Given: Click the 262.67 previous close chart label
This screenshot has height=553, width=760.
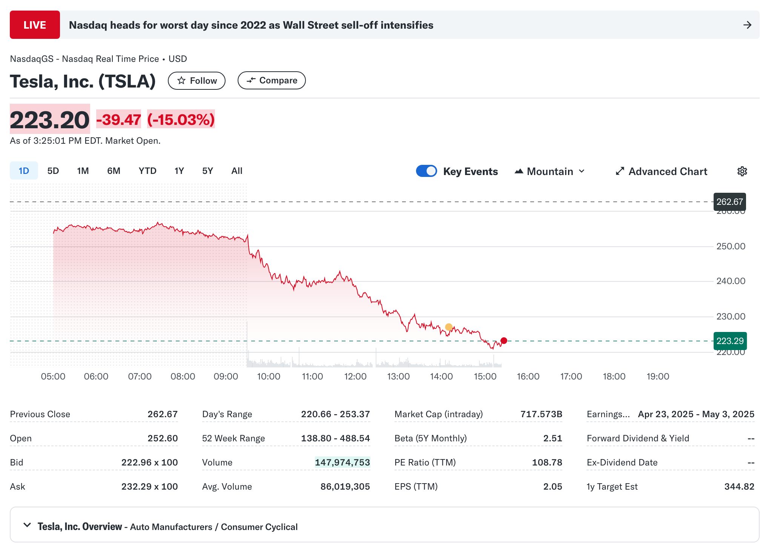Looking at the screenshot, I should (729, 202).
